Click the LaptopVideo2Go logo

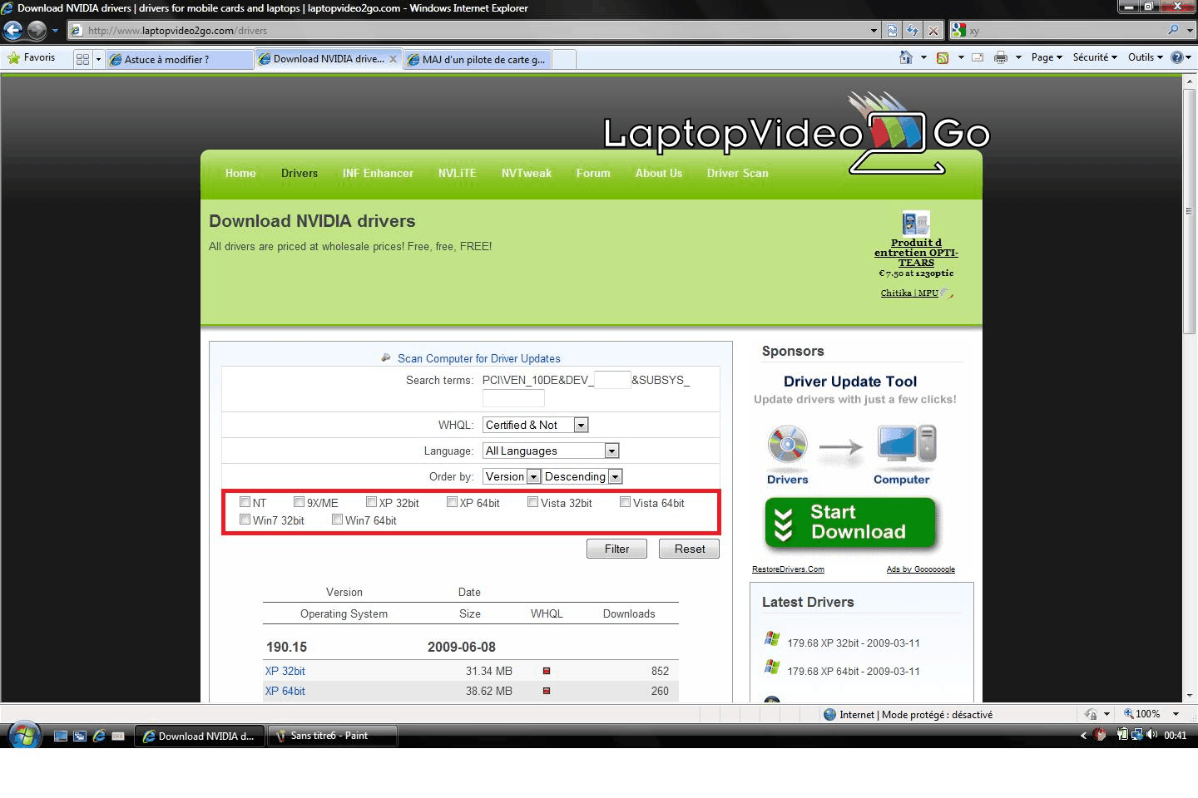click(x=796, y=133)
